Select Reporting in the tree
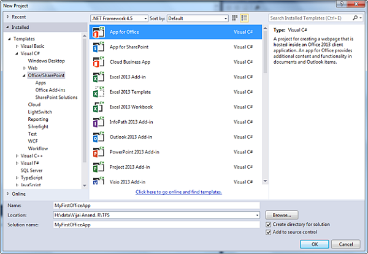This screenshot has height=254, width=368. coord(38,119)
